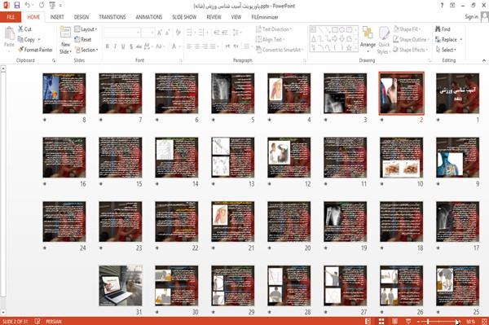Open the Layout dropdown
489x325 pixels.
pos(86,29)
